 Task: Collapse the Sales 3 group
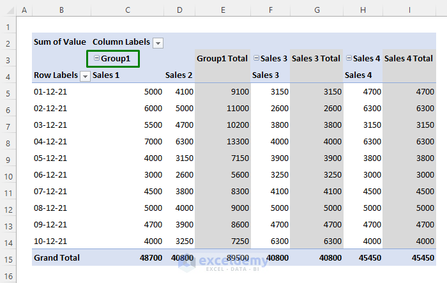256,59
